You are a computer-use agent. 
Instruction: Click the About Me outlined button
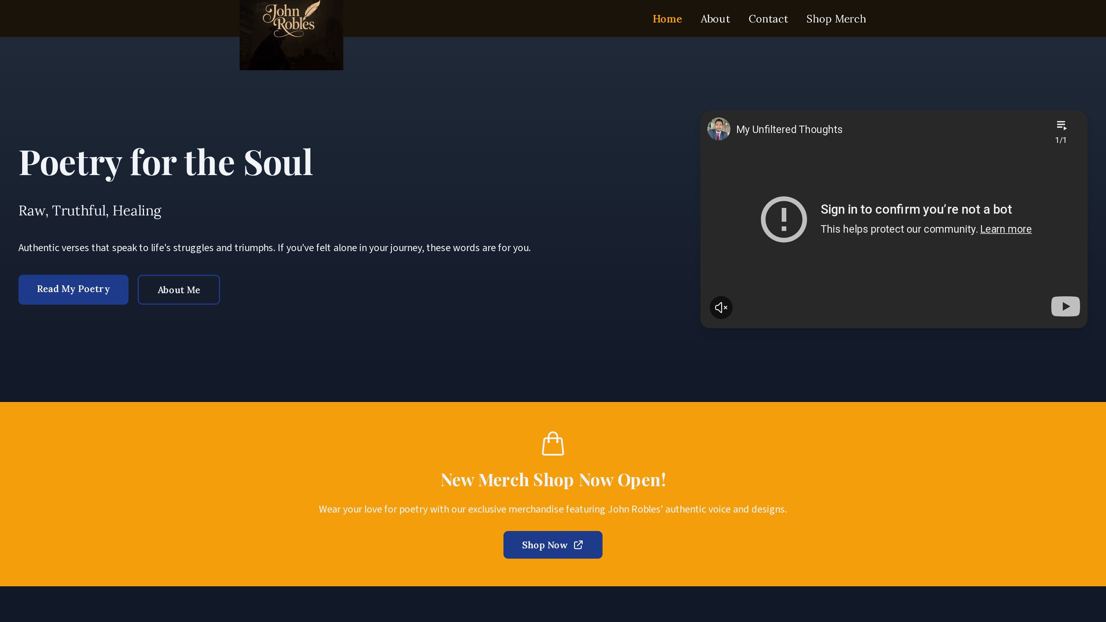pyautogui.click(x=179, y=290)
